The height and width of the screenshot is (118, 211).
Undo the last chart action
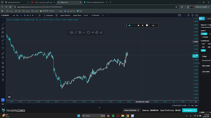coord(103,16)
